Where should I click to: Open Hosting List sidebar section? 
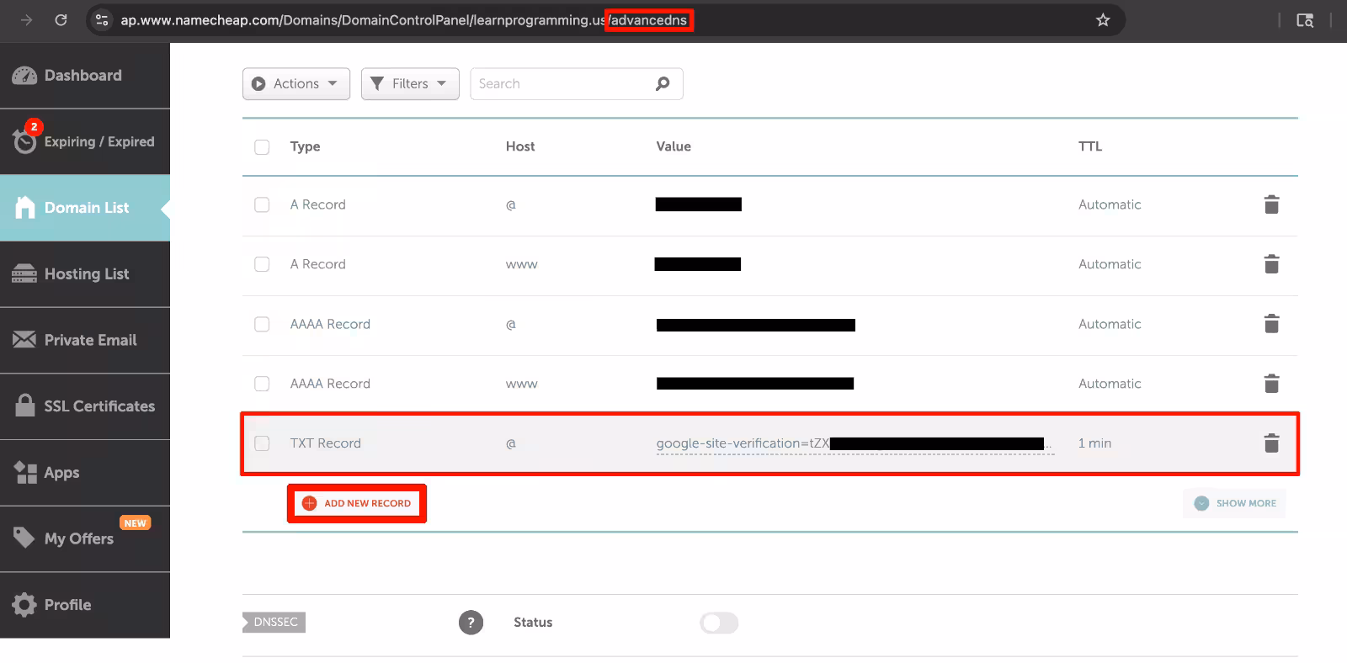(84, 274)
